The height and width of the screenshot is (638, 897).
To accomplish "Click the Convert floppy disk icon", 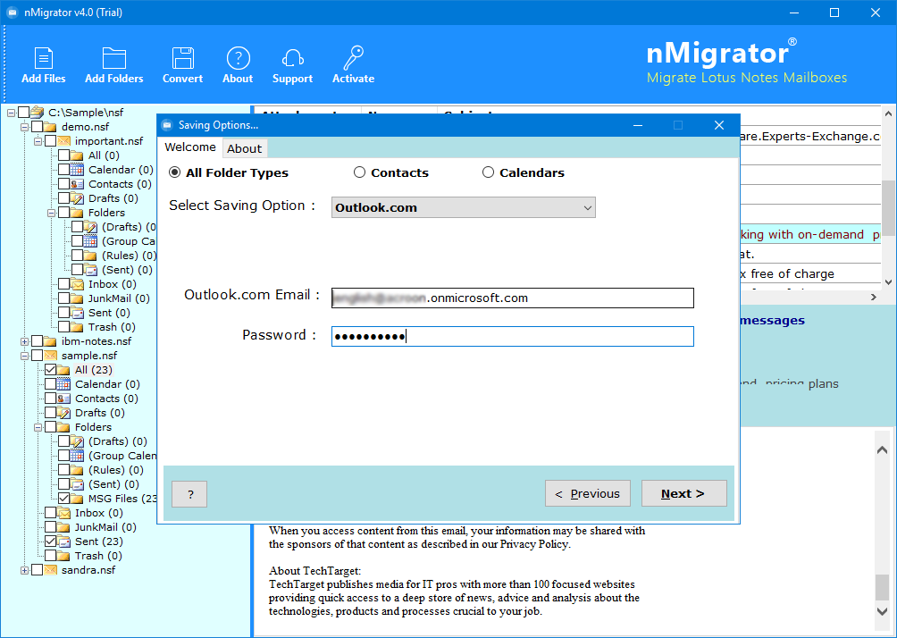I will (182, 58).
